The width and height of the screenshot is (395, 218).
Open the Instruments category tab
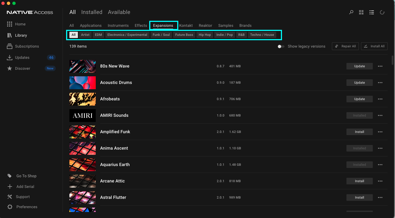(x=118, y=25)
